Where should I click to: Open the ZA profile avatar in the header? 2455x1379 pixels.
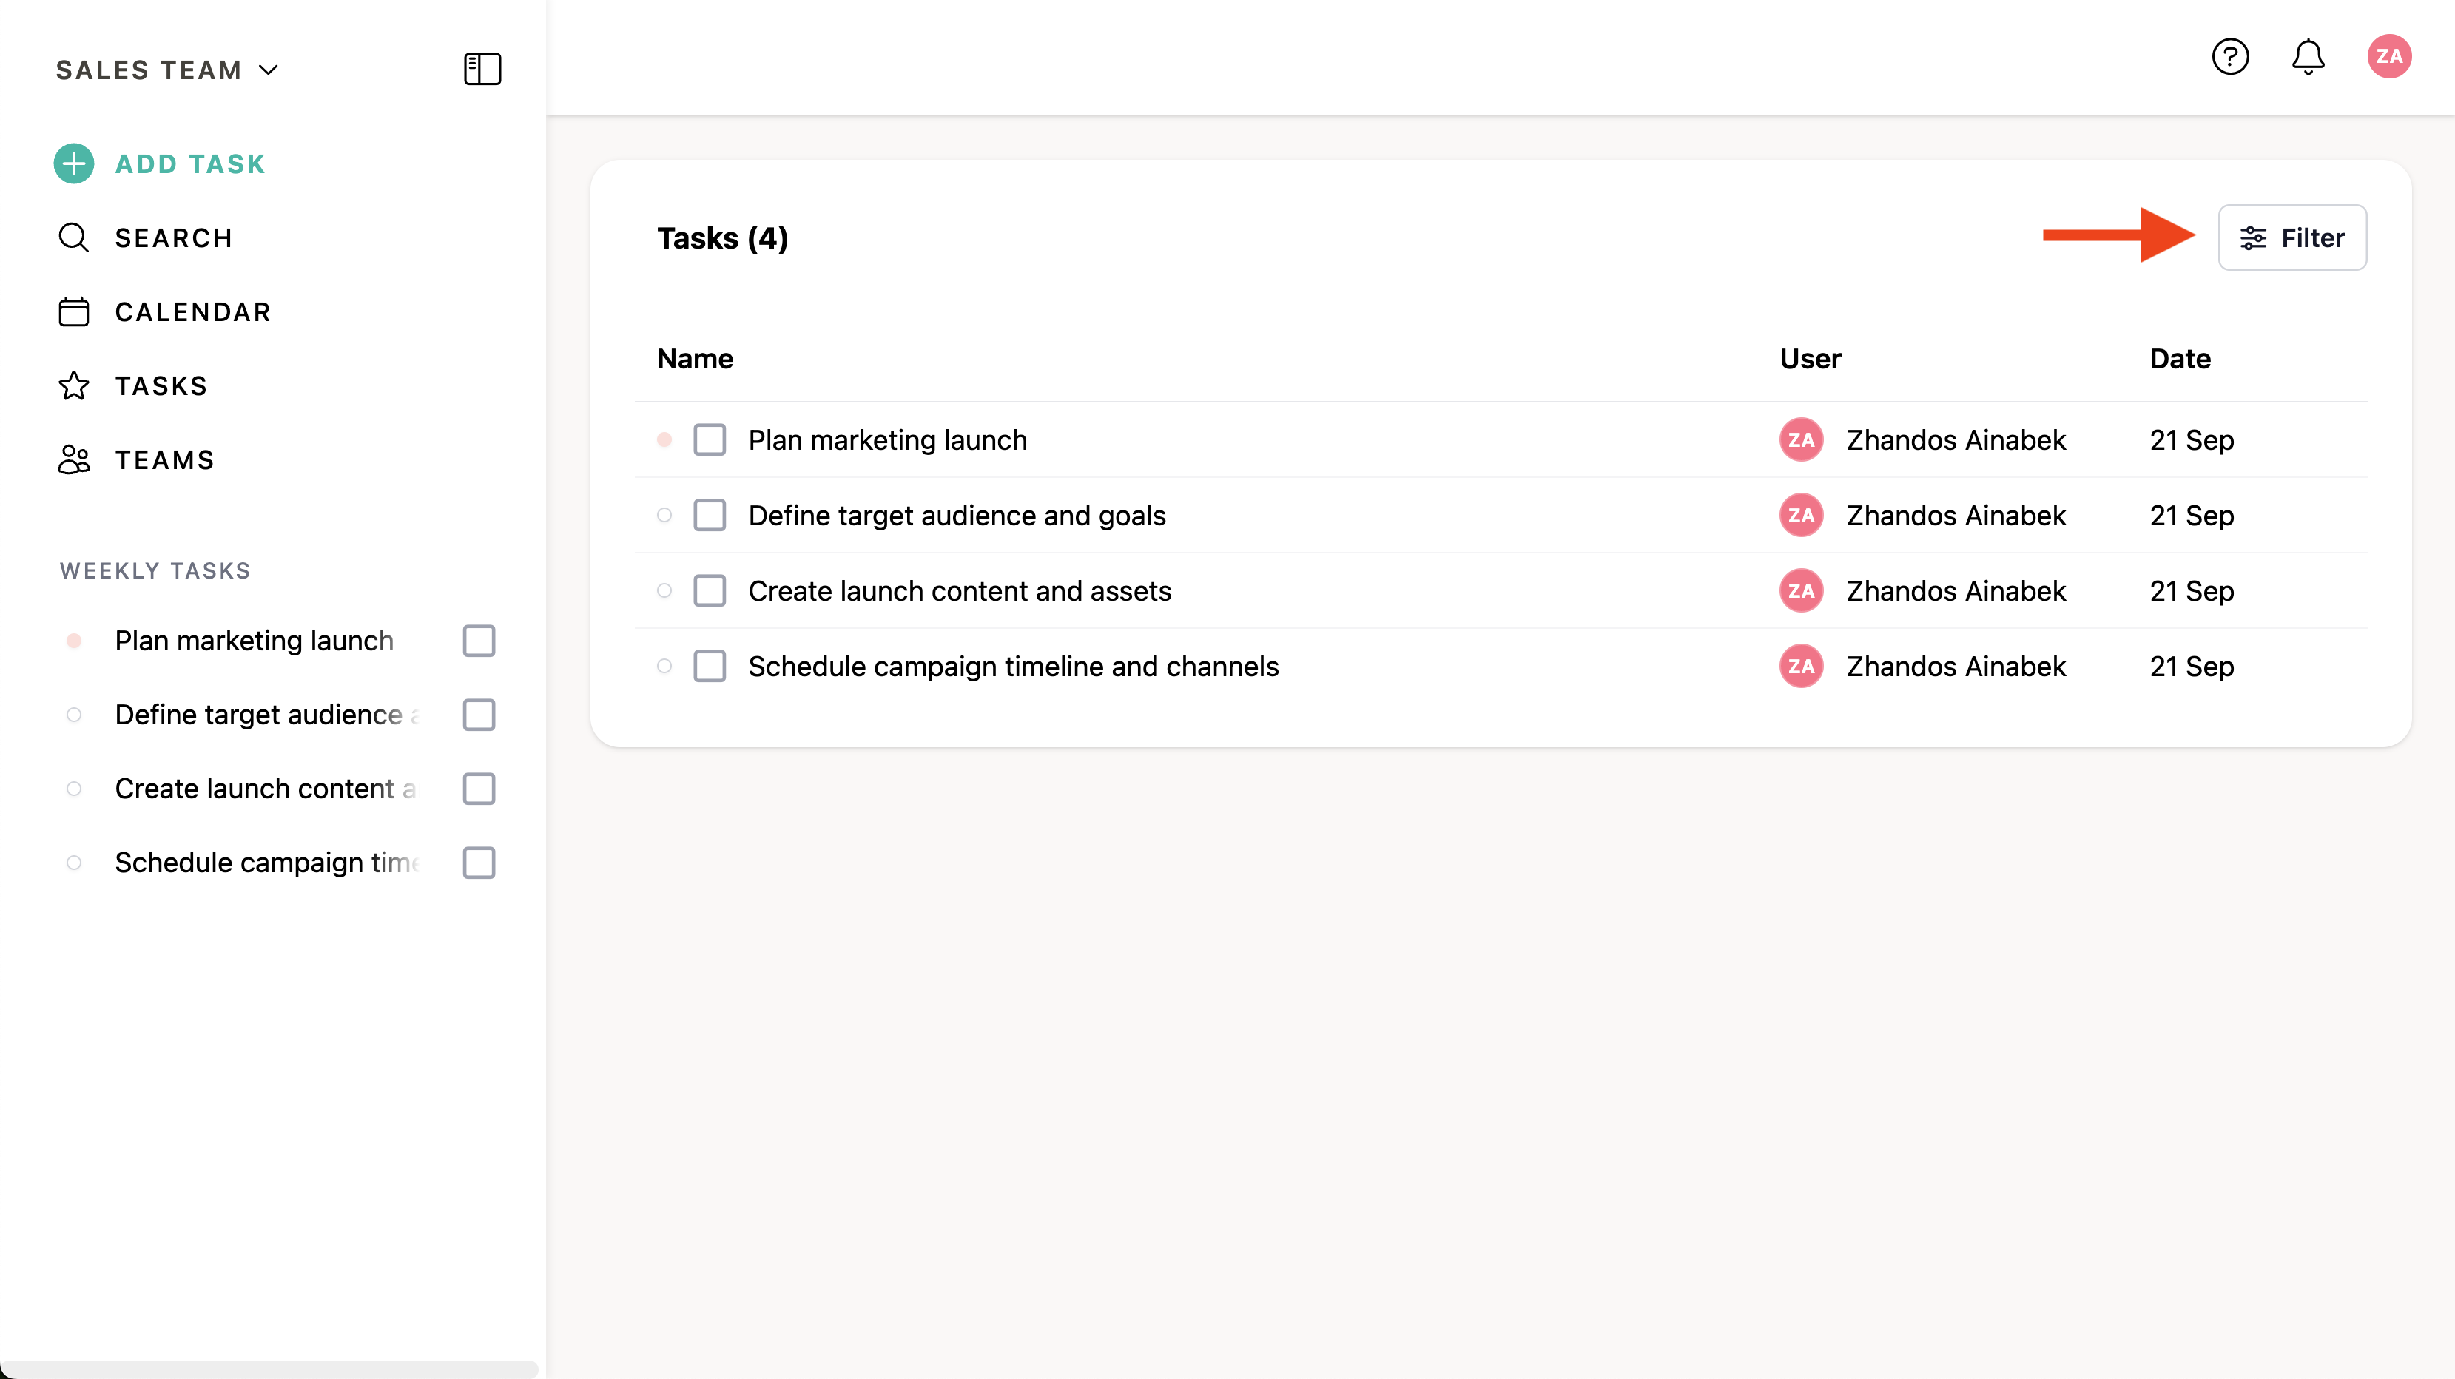click(x=2388, y=56)
